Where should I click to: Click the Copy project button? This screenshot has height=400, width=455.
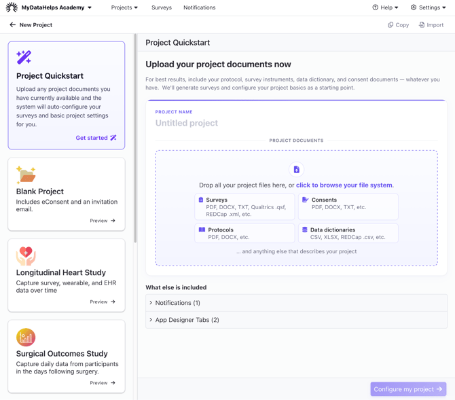[x=399, y=25]
